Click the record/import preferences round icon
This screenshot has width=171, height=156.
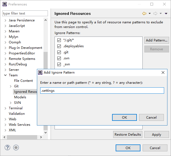coord(16,147)
